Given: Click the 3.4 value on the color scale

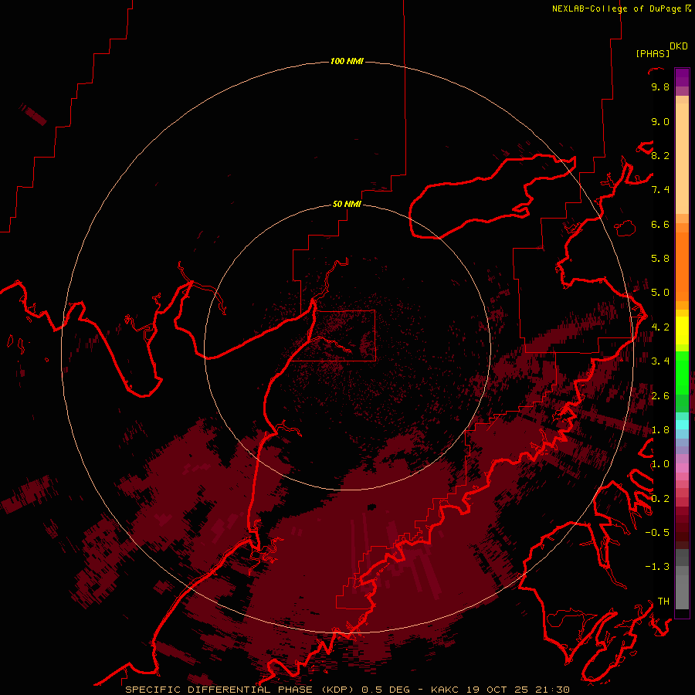Looking at the screenshot, I should click(x=660, y=361).
